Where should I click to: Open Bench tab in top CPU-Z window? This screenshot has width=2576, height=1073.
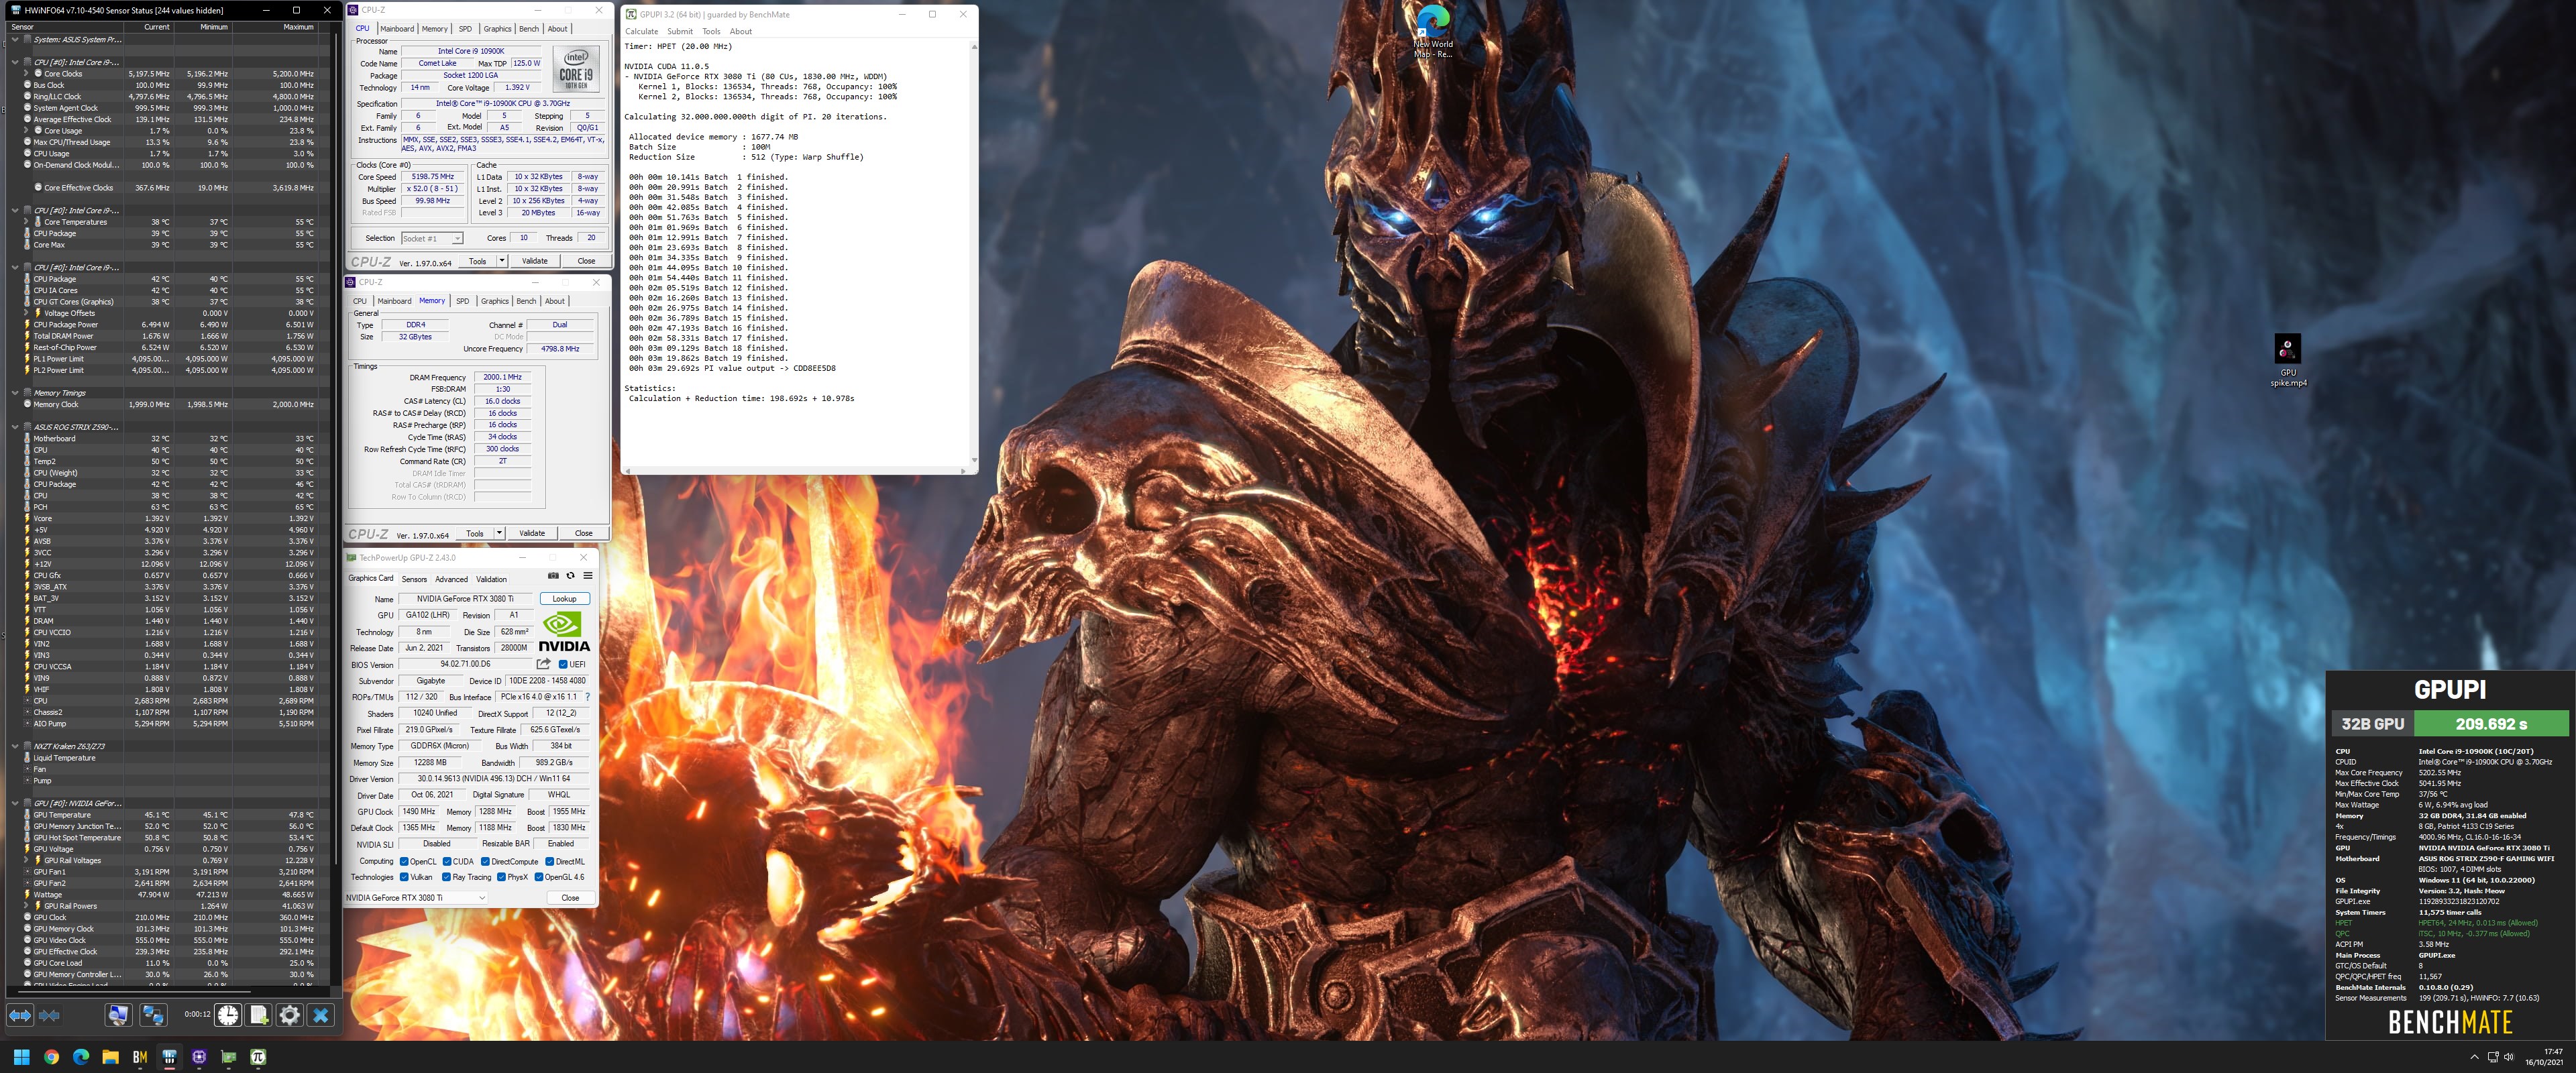click(x=529, y=29)
